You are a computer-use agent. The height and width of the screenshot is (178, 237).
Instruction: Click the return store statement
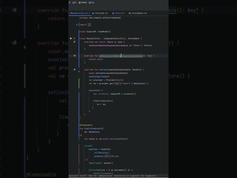coord(96,59)
